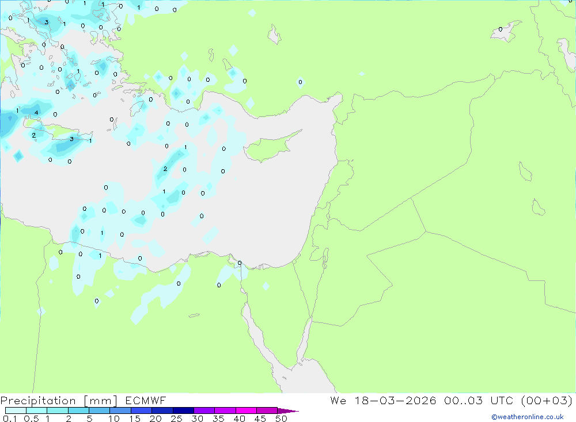Pick the 10–15 mm legend color box
576x422 pixels.
coord(120,410)
